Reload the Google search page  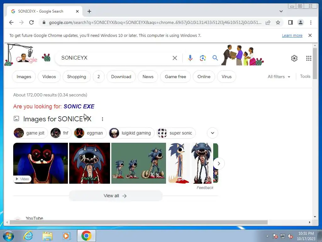pos(31,22)
